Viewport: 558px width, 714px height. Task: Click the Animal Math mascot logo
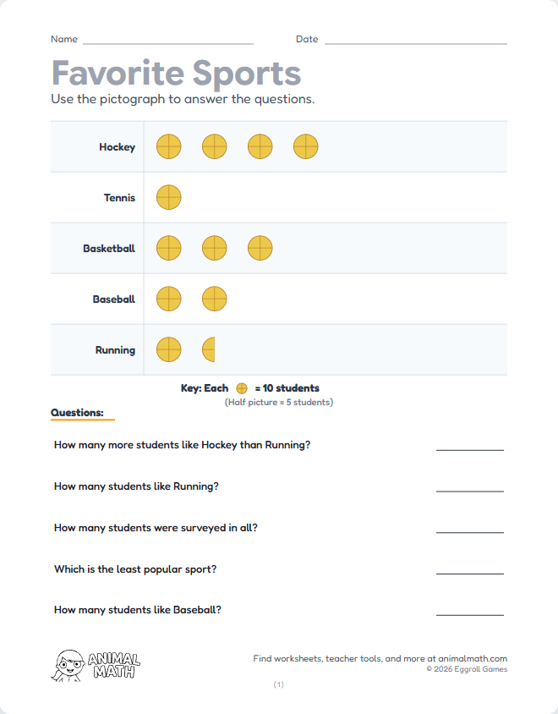pos(96,666)
